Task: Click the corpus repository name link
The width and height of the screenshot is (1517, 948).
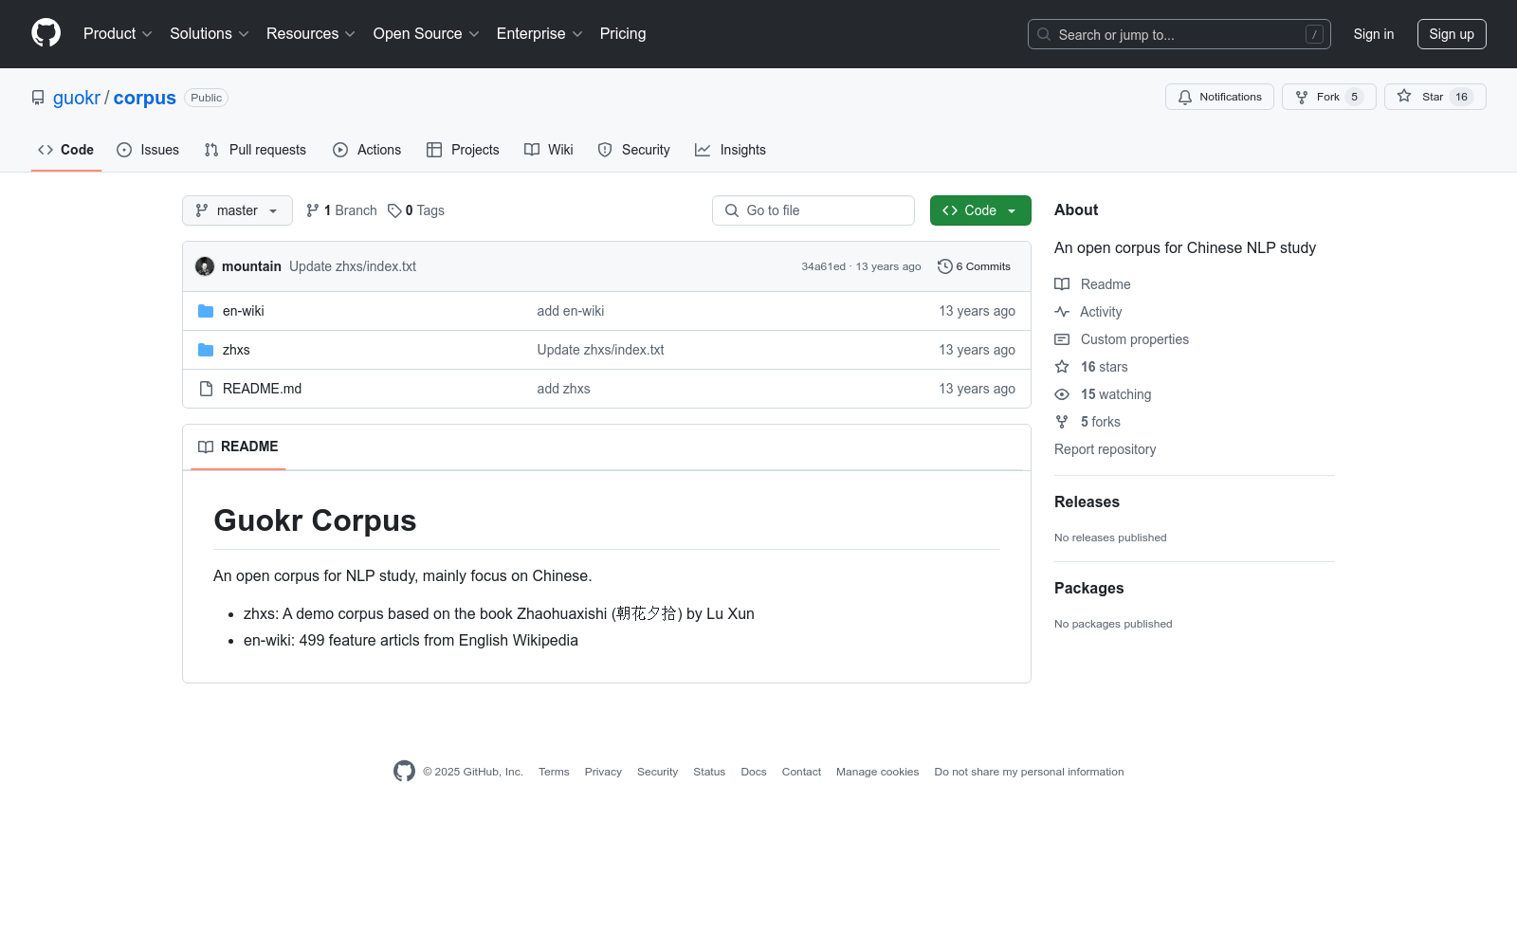Action: click(145, 98)
